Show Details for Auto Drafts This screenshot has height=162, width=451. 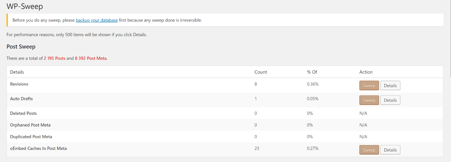390,100
